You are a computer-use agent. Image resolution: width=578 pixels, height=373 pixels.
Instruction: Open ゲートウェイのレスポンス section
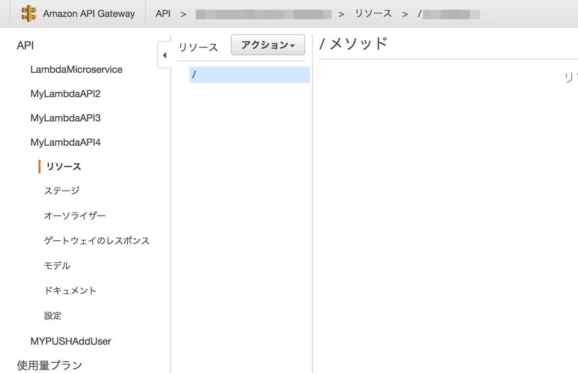[x=97, y=241]
